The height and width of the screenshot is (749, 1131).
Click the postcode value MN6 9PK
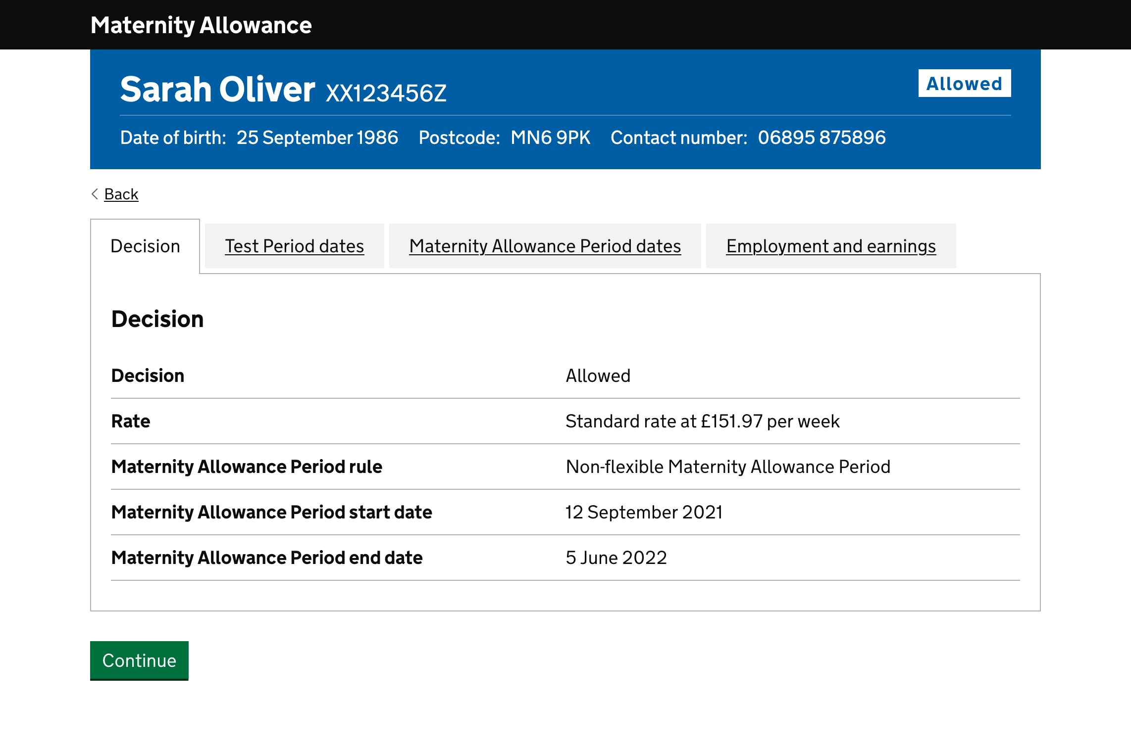(x=551, y=138)
